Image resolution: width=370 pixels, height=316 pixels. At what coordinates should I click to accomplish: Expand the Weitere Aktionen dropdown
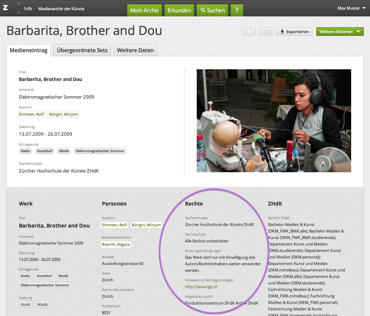click(x=340, y=32)
